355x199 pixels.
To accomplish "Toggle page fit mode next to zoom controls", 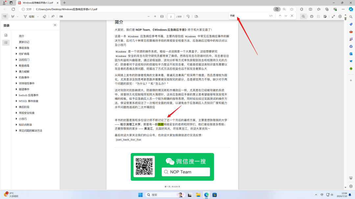I will coord(162,16).
